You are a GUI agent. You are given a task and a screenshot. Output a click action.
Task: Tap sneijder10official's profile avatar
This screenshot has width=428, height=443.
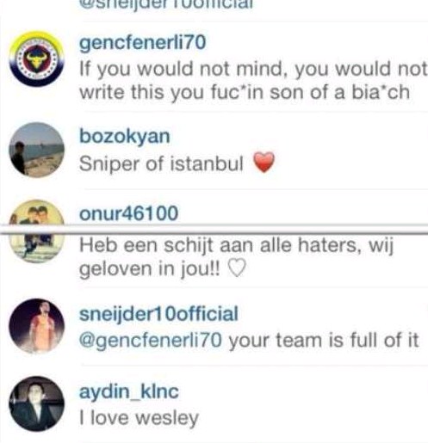coord(36,326)
